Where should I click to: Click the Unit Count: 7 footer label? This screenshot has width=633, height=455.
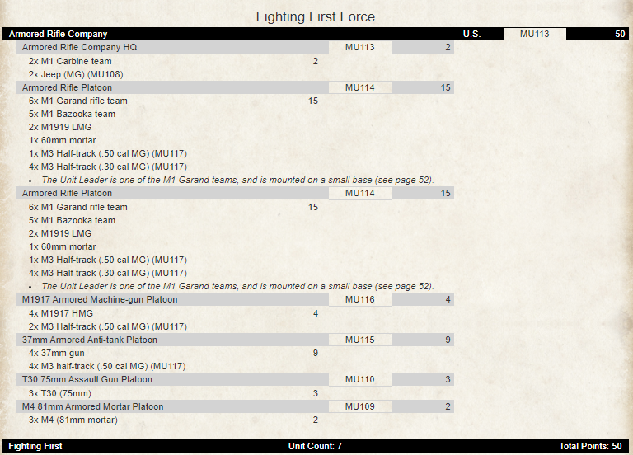click(316, 446)
